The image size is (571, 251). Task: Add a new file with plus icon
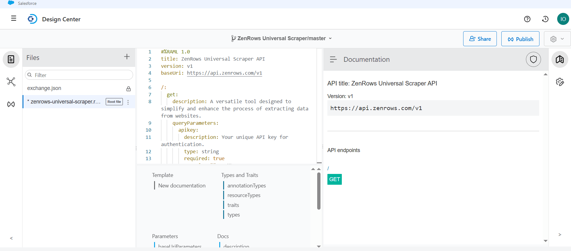tap(127, 57)
